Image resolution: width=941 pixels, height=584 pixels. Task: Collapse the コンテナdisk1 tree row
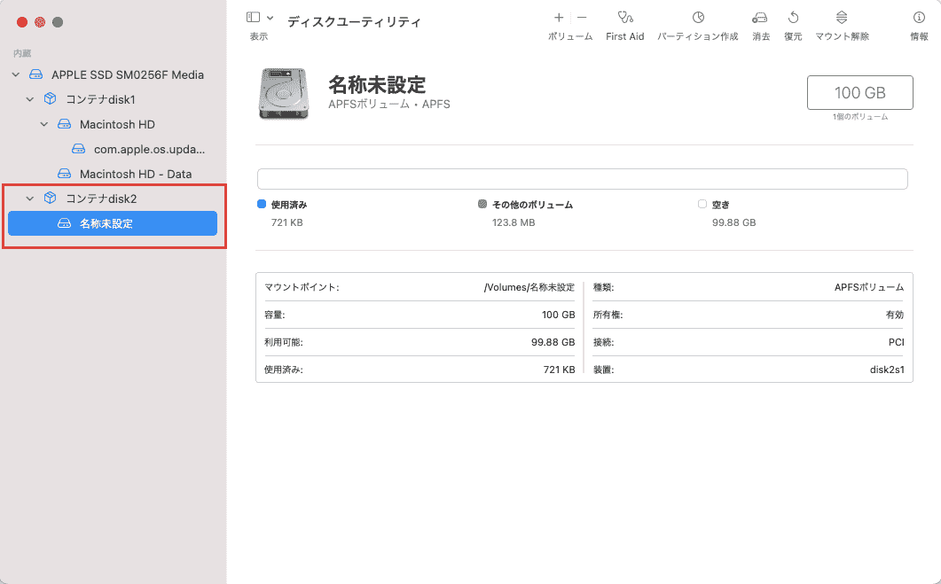click(30, 99)
